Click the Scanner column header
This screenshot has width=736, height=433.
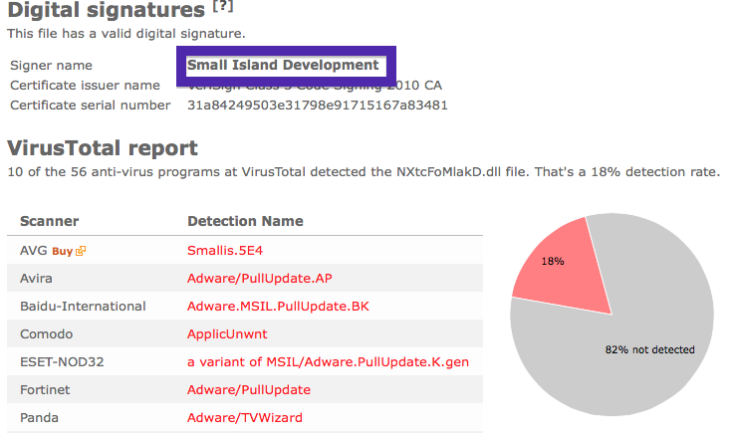click(49, 221)
